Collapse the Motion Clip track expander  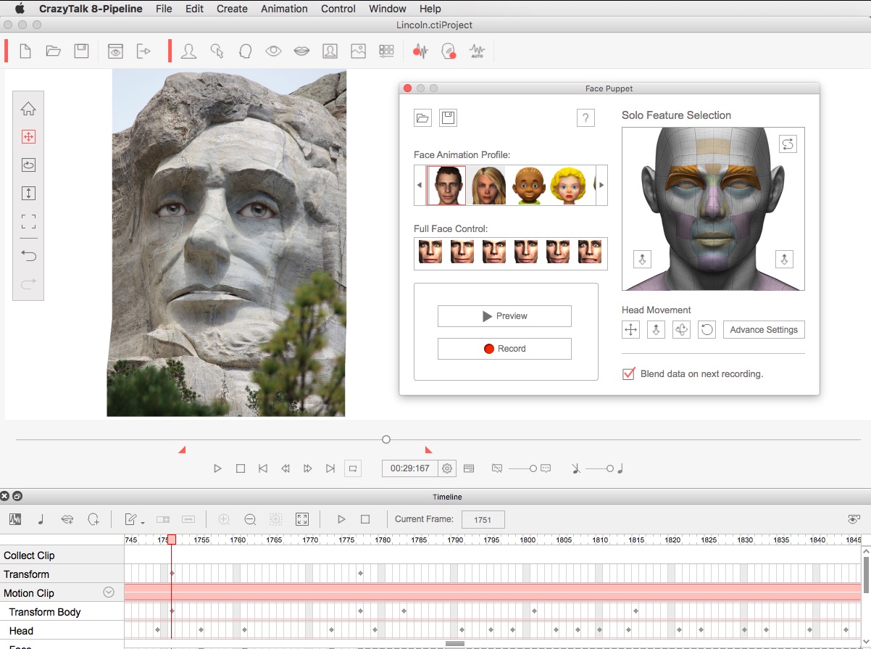pyautogui.click(x=109, y=592)
